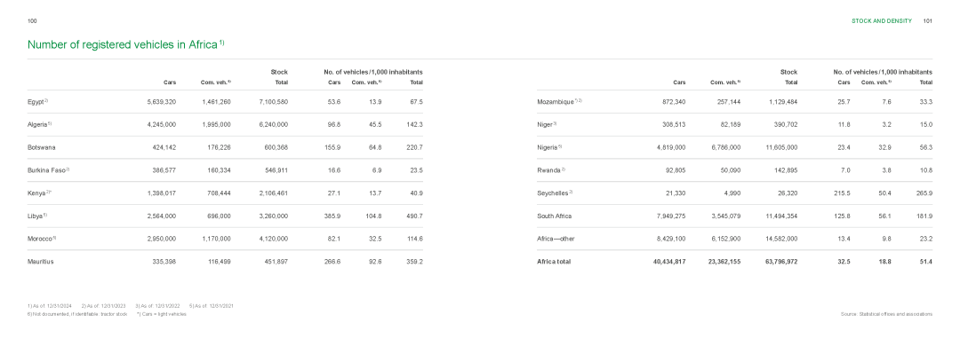Click the left table 'Stock' column header
The image size is (960, 338).
click(279, 72)
